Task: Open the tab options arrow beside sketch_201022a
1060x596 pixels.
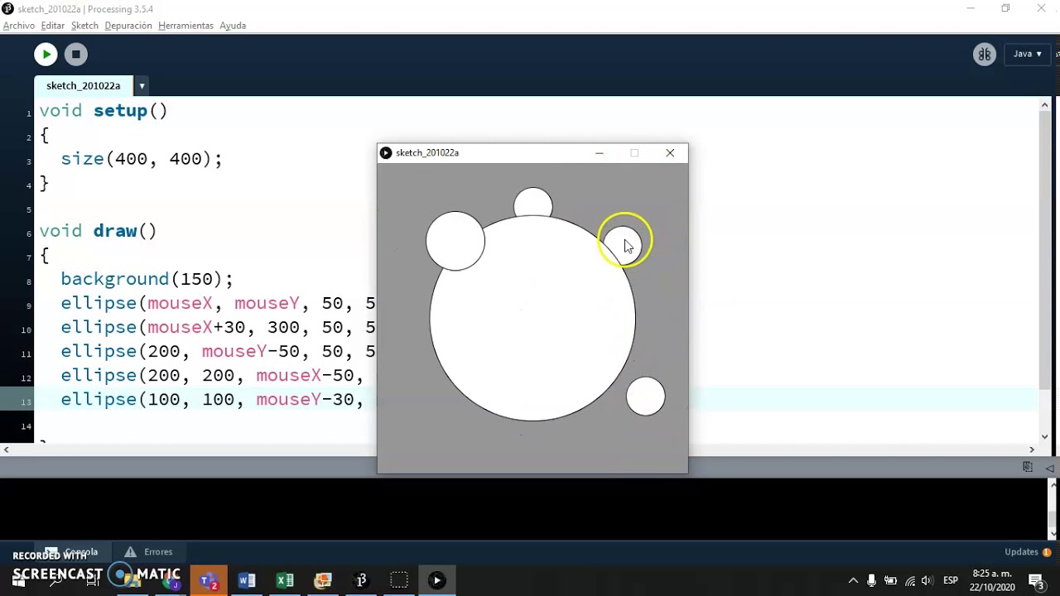Action: point(142,85)
